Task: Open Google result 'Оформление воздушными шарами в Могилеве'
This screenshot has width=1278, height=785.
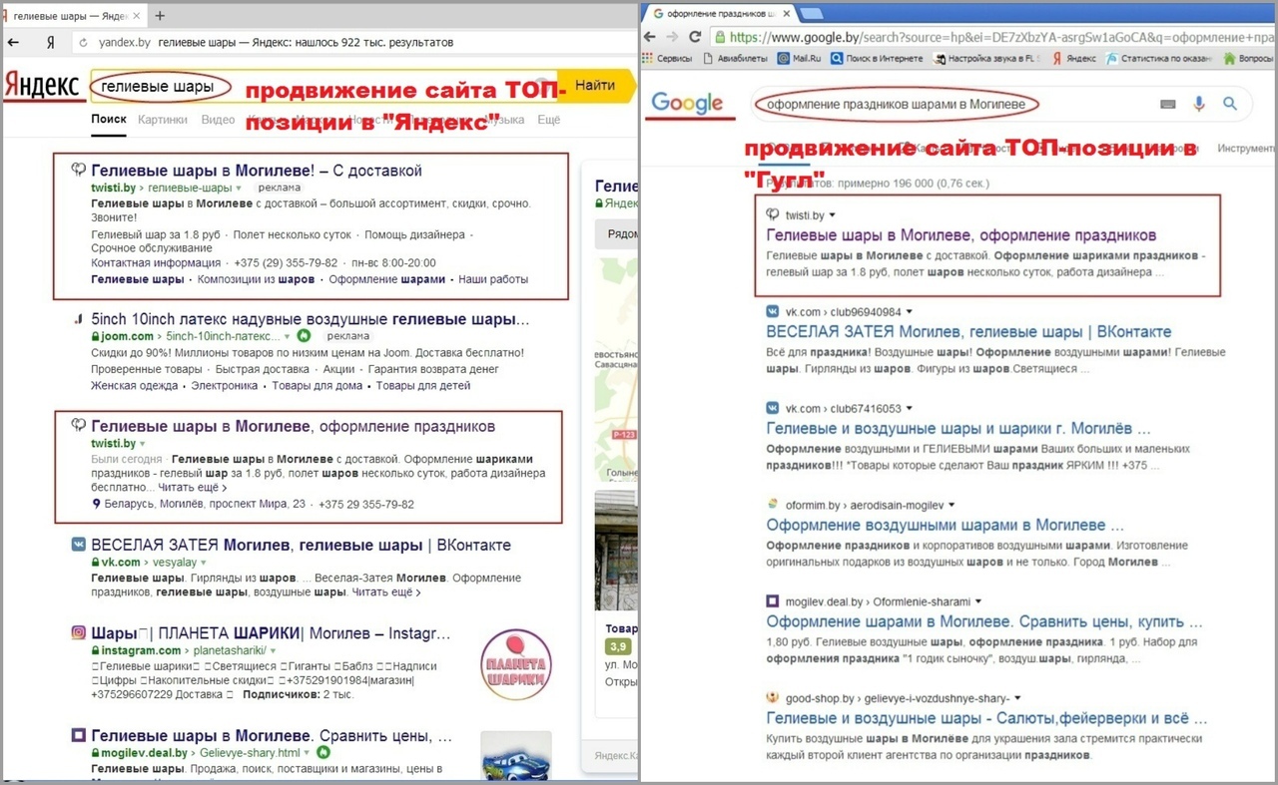Action: (946, 525)
